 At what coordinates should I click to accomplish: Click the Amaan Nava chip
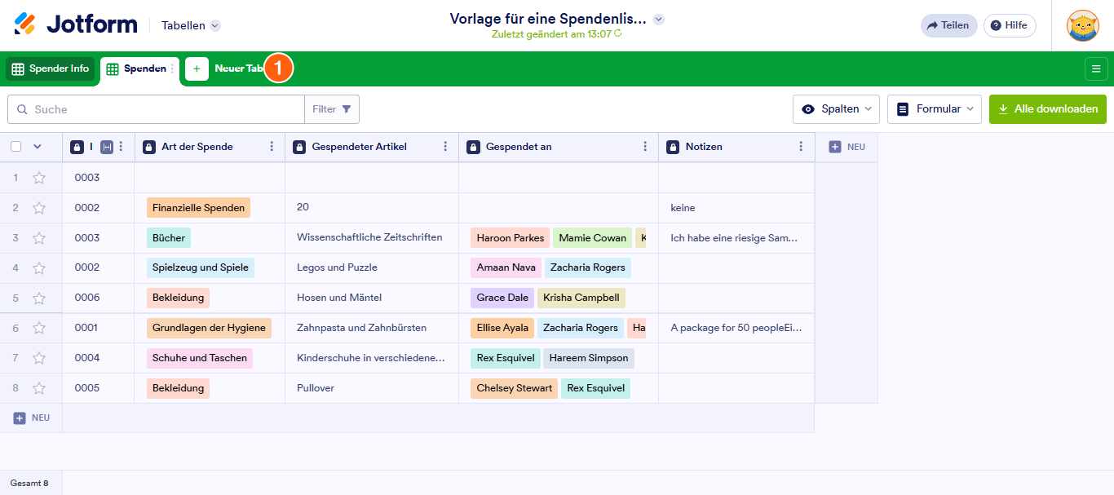[x=506, y=267]
